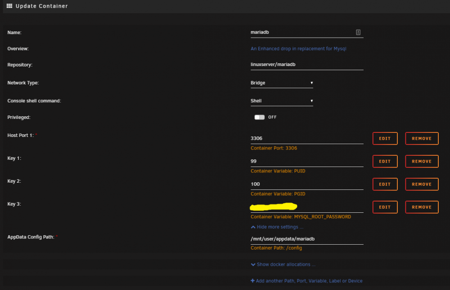Click the icon inside the Name field

[x=358, y=32]
